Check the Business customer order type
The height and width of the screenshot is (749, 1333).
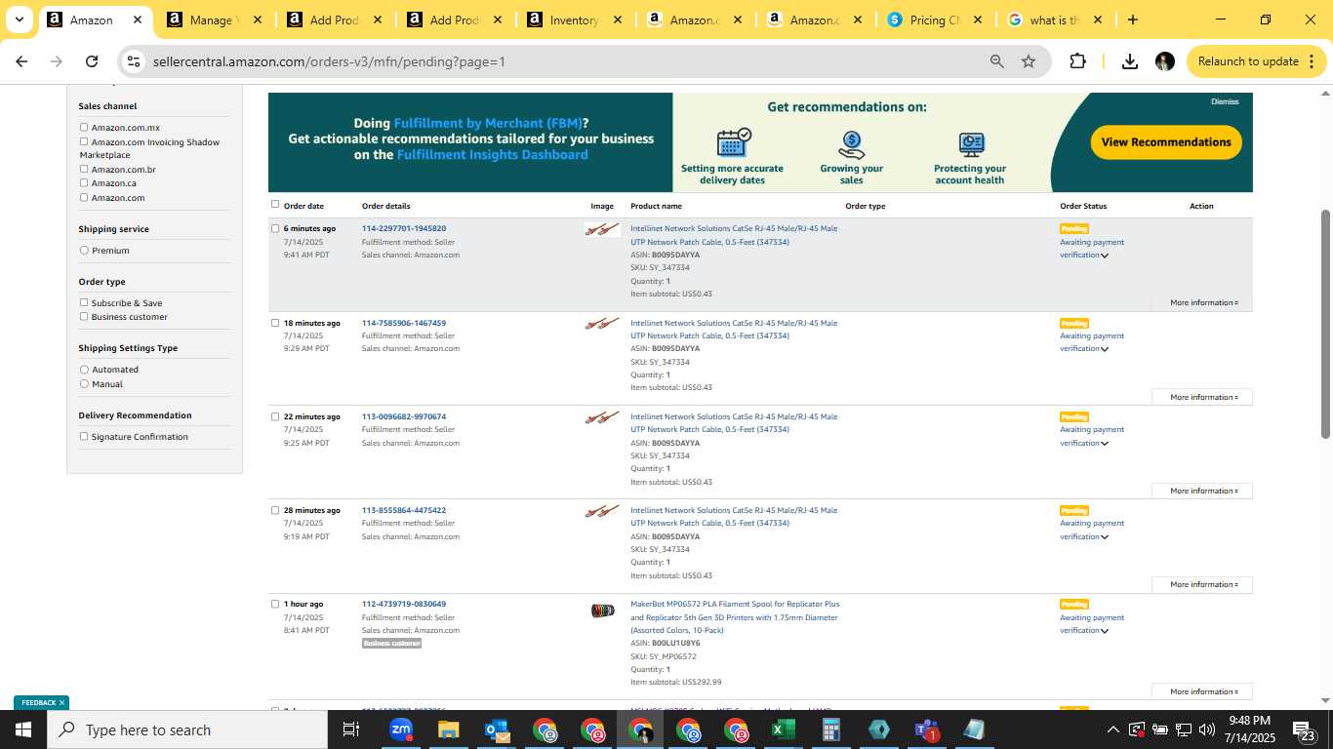84,316
